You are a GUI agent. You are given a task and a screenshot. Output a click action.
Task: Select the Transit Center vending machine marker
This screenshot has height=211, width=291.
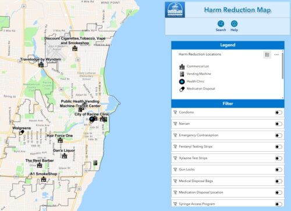[x=81, y=110]
